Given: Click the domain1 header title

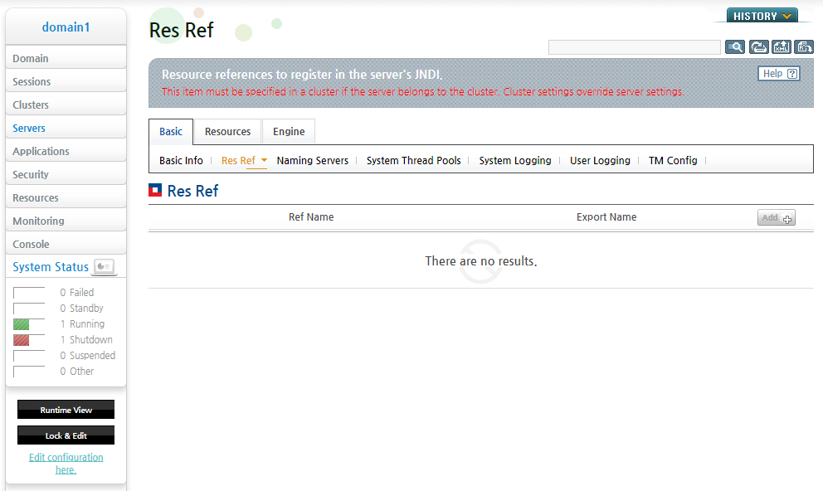Looking at the screenshot, I should tap(66, 27).
